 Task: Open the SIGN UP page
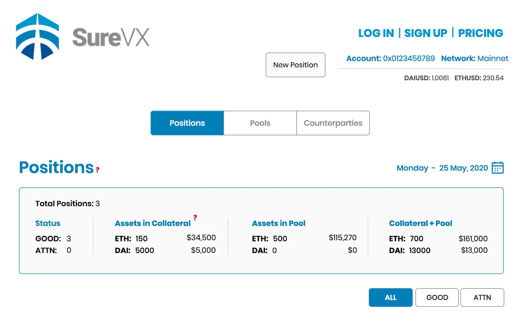pyautogui.click(x=426, y=33)
